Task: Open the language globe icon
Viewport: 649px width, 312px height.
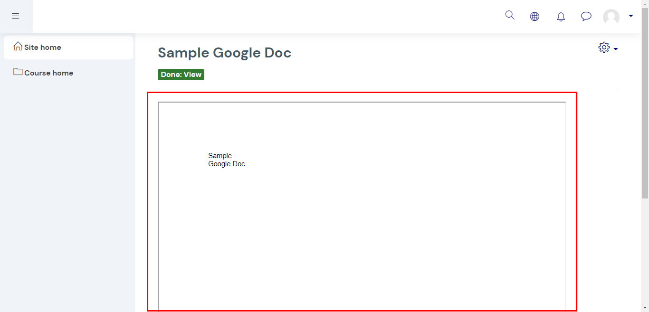Action: coord(535,17)
